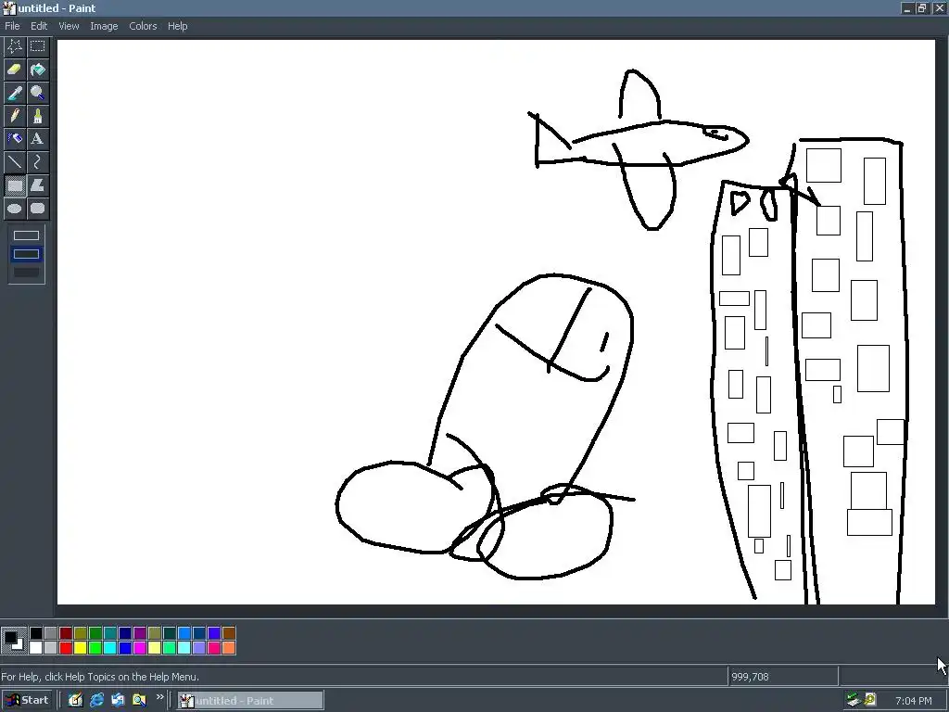The image size is (949, 712).
Task: Click the green arrow system tray icon
Action: coord(854,701)
